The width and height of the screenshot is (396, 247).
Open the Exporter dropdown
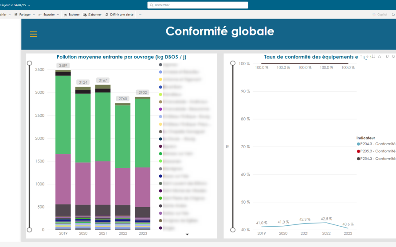click(49, 15)
